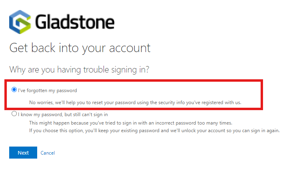Select the "I've forgotten my password" radio button
The width and height of the screenshot is (287, 173).
14,90
